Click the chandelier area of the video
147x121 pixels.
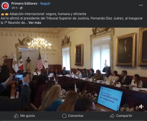[39, 43]
